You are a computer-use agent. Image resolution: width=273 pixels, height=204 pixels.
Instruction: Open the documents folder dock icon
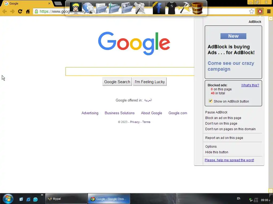pos(101,8)
